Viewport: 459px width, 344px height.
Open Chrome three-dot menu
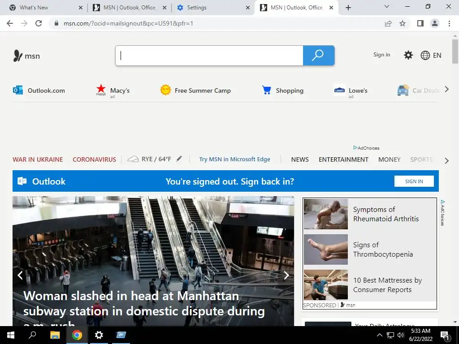pos(449,23)
